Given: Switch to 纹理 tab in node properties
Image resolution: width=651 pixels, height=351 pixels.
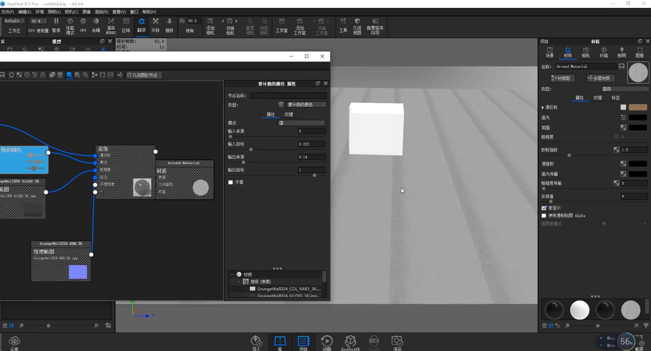Looking at the screenshot, I should pyautogui.click(x=289, y=115).
